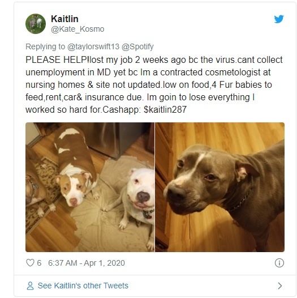Click the person icon beside See Kaitlin's other Tweets

[x=30, y=286]
